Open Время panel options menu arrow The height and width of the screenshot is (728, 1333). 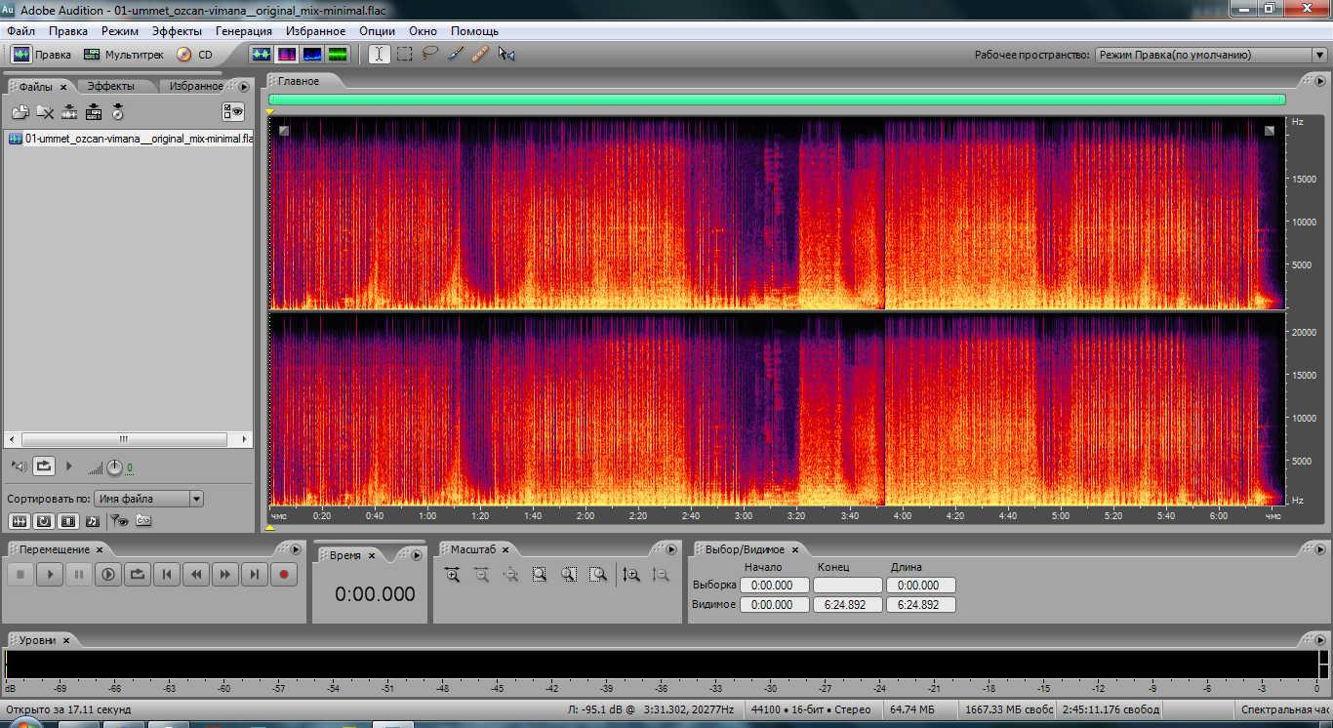tap(417, 555)
